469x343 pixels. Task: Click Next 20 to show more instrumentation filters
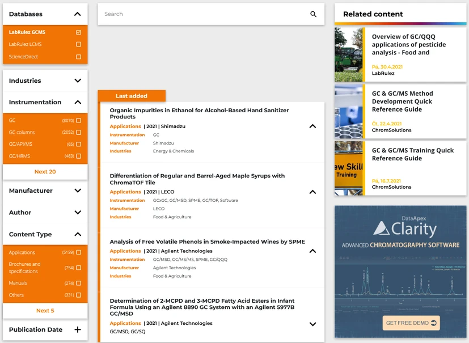[45, 172]
